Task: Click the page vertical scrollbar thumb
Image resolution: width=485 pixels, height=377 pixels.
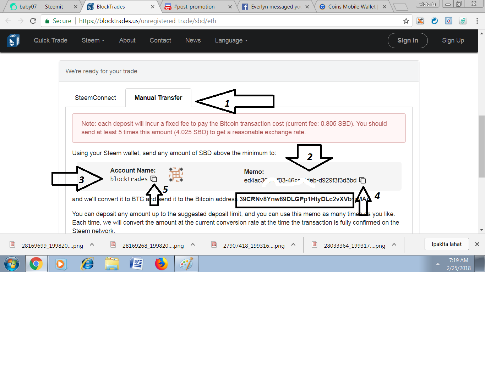Action: pos(481,146)
